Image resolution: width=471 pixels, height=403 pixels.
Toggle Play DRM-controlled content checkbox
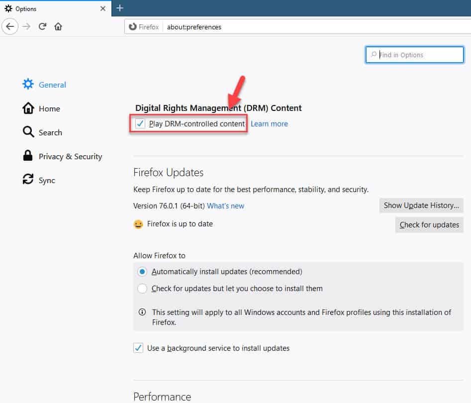pos(140,123)
